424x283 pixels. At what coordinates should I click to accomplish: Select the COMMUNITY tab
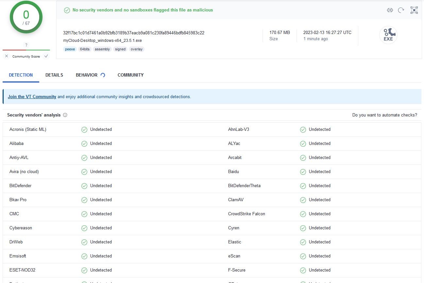coord(130,75)
